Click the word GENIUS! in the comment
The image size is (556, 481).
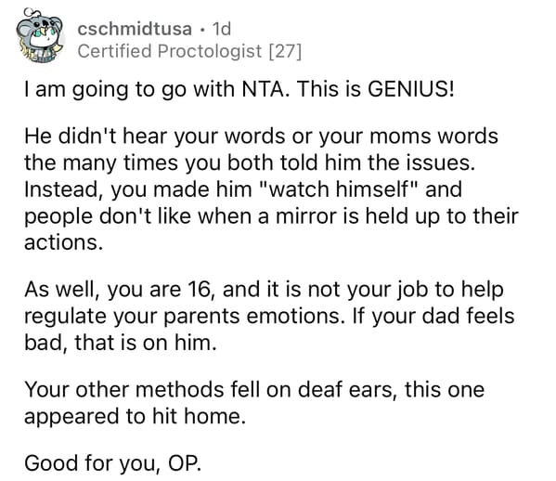click(x=410, y=89)
